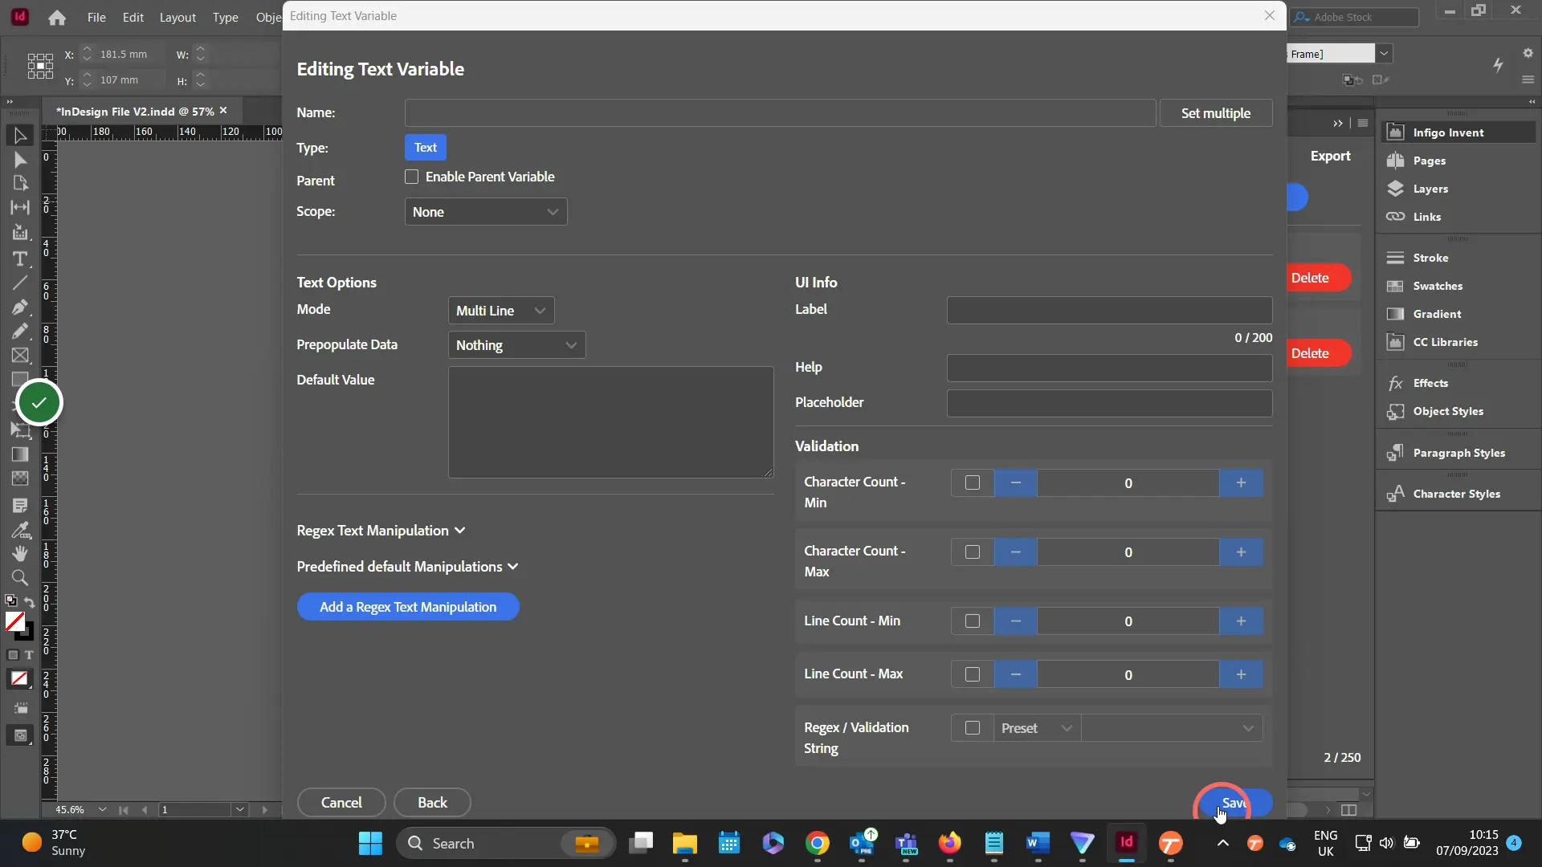
Task: Choose the Type tool
Action: pos(20,258)
